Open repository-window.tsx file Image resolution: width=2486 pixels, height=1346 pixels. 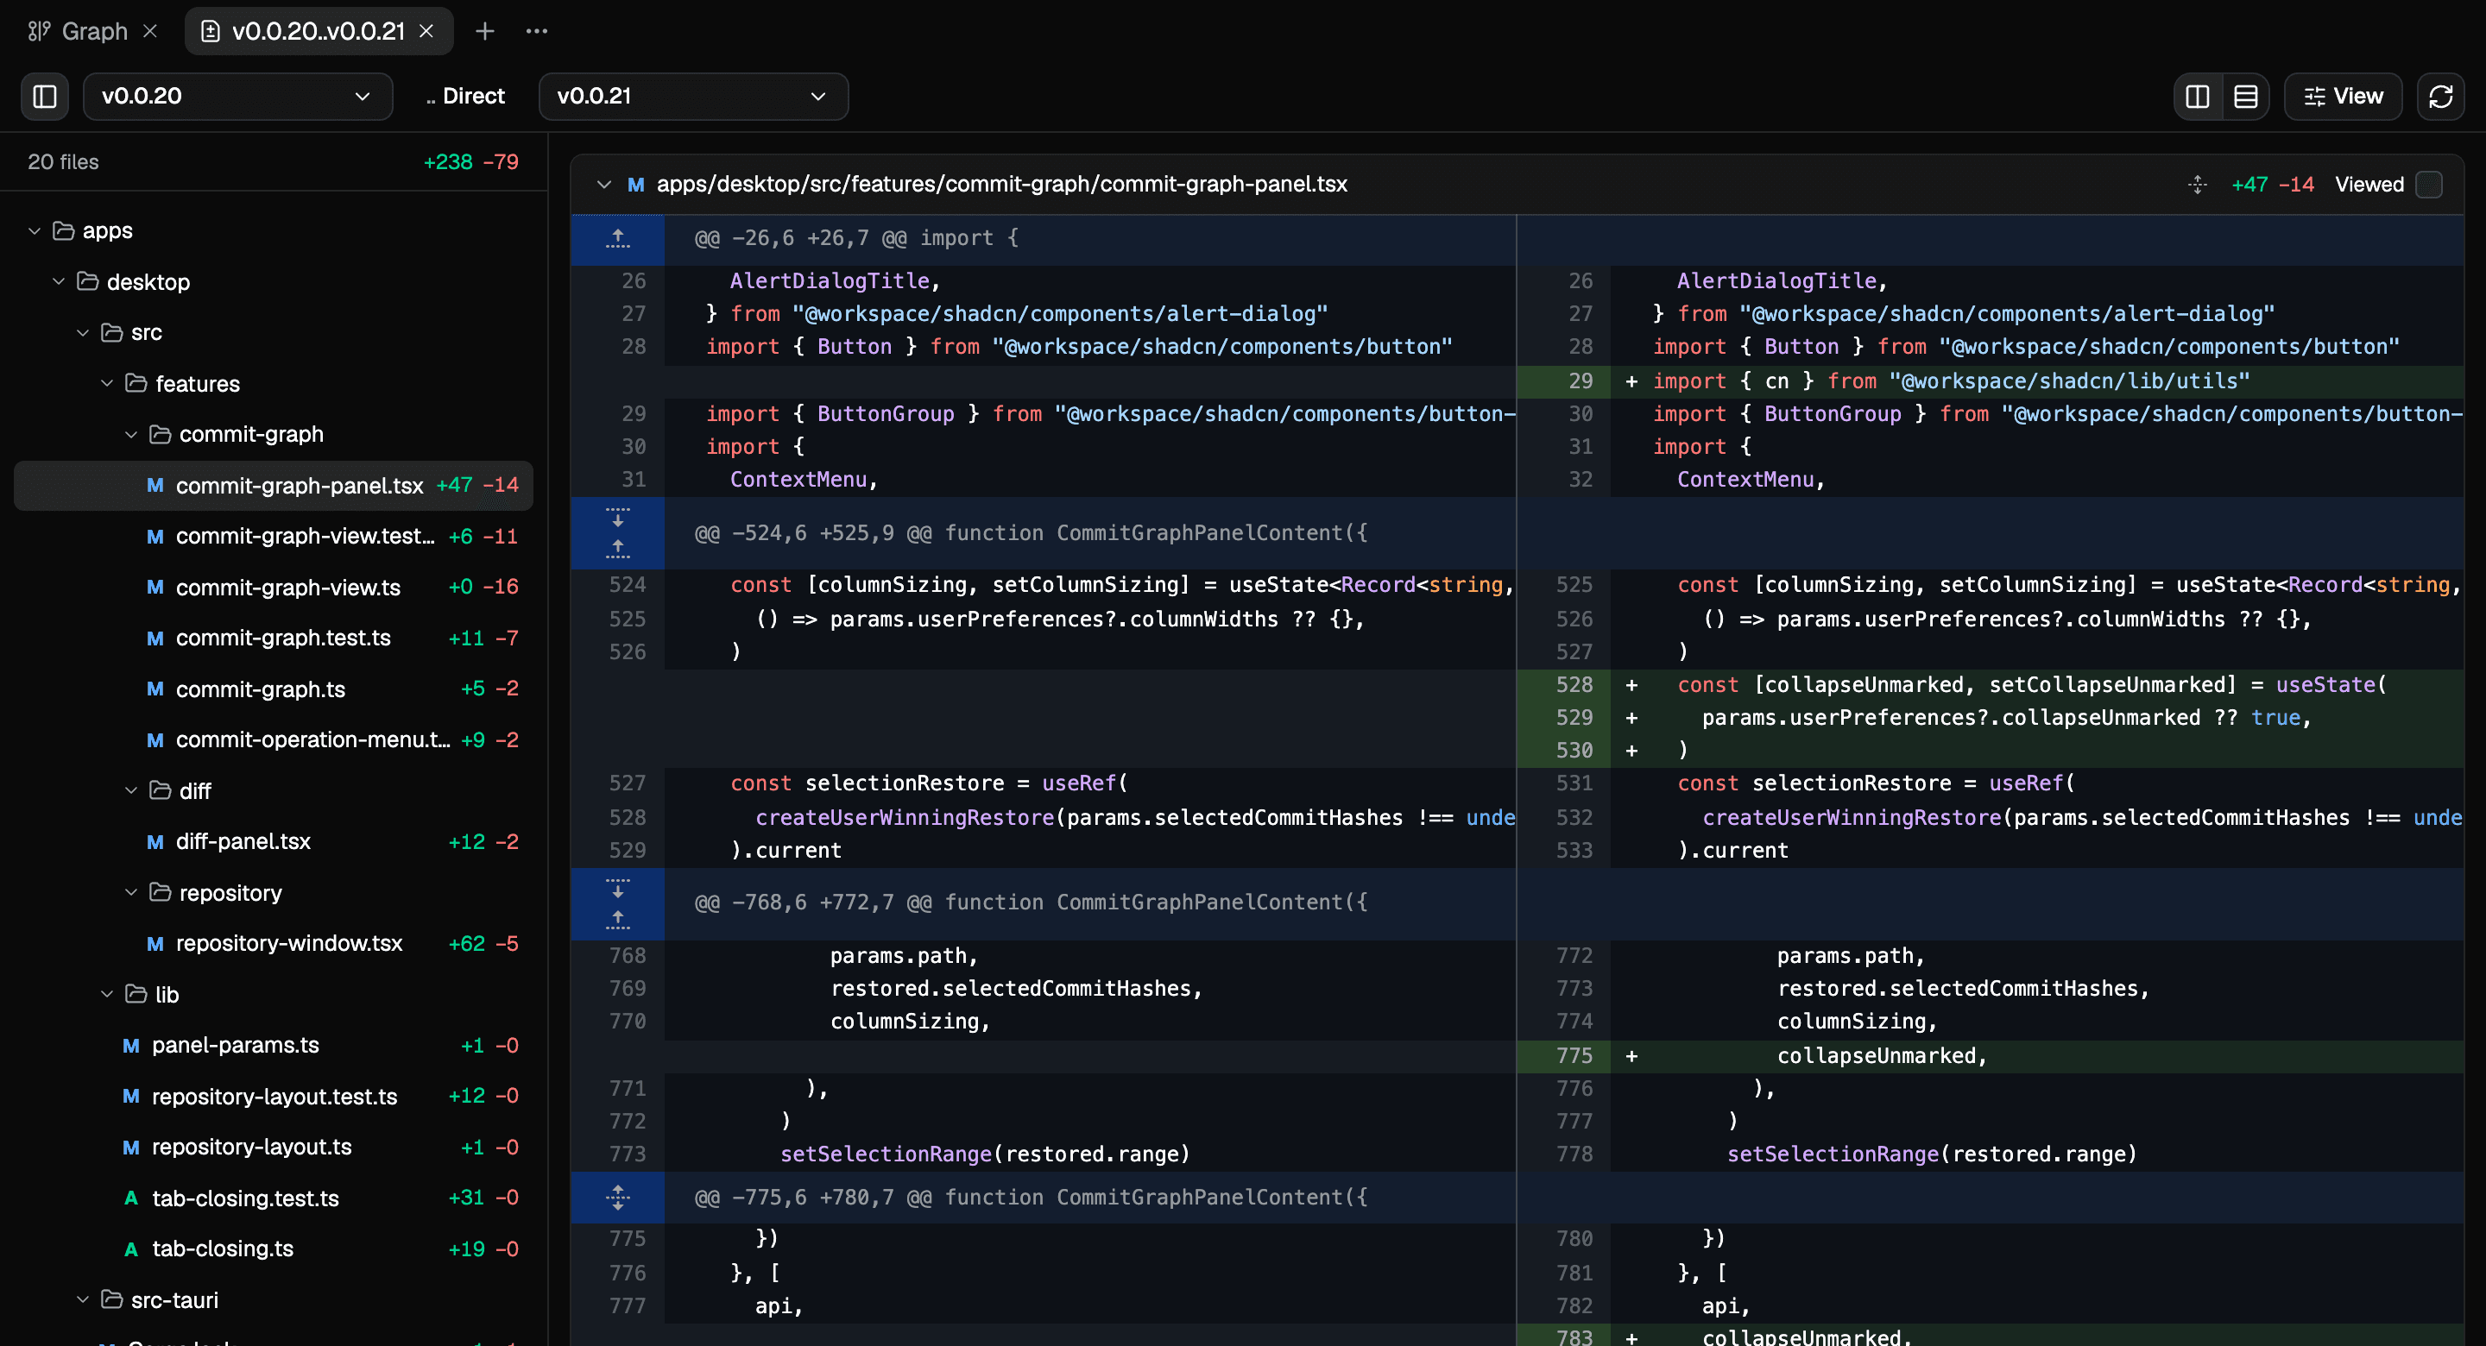tap(274, 943)
